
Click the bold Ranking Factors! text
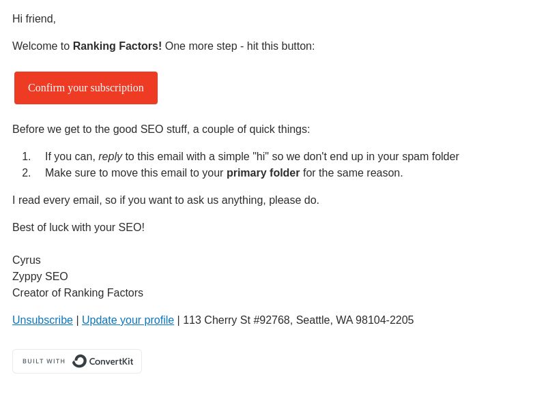pyautogui.click(x=117, y=46)
